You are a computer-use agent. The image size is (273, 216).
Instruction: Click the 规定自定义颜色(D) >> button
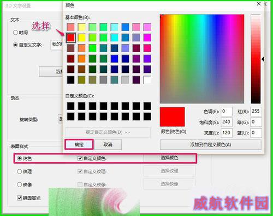(x=108, y=132)
